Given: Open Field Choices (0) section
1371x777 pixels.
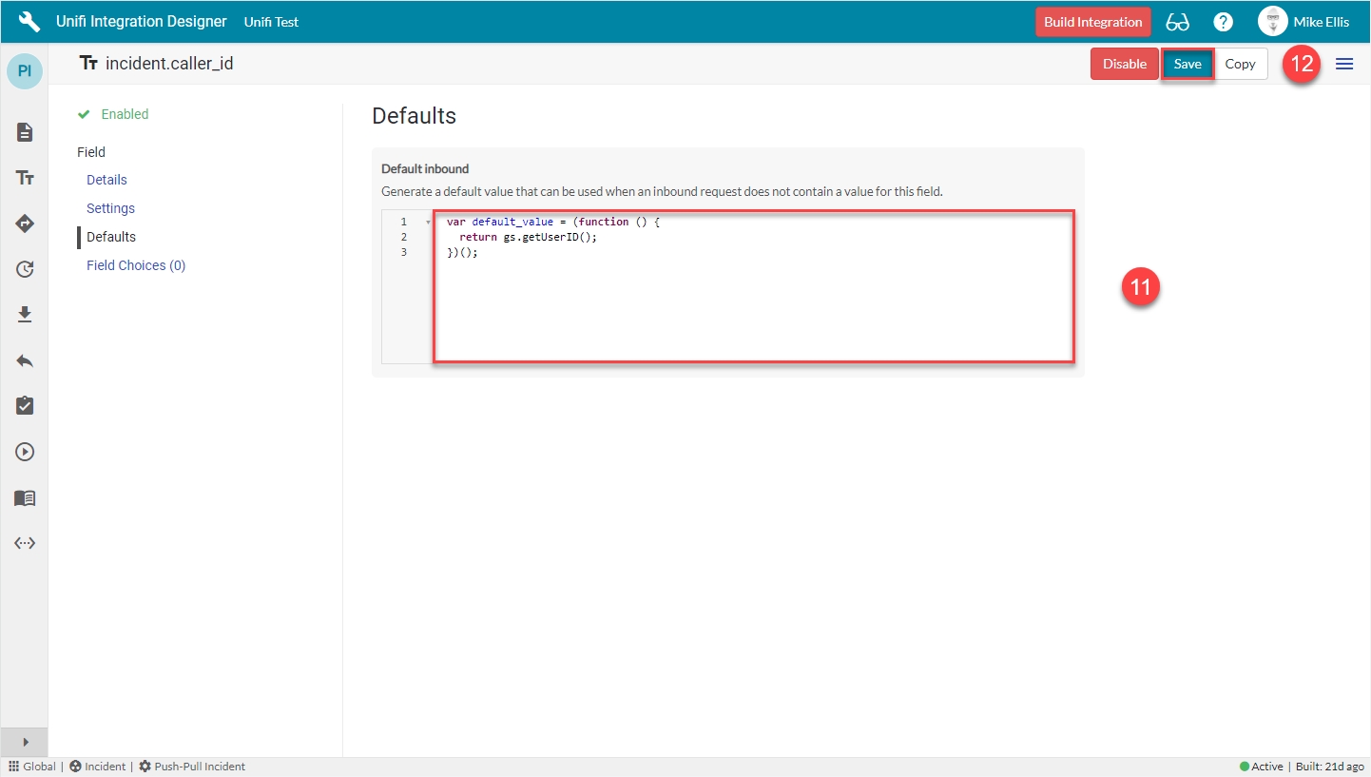Looking at the screenshot, I should point(136,265).
